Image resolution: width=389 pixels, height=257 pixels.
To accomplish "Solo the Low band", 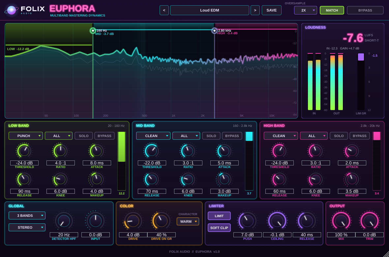I will (84, 136).
